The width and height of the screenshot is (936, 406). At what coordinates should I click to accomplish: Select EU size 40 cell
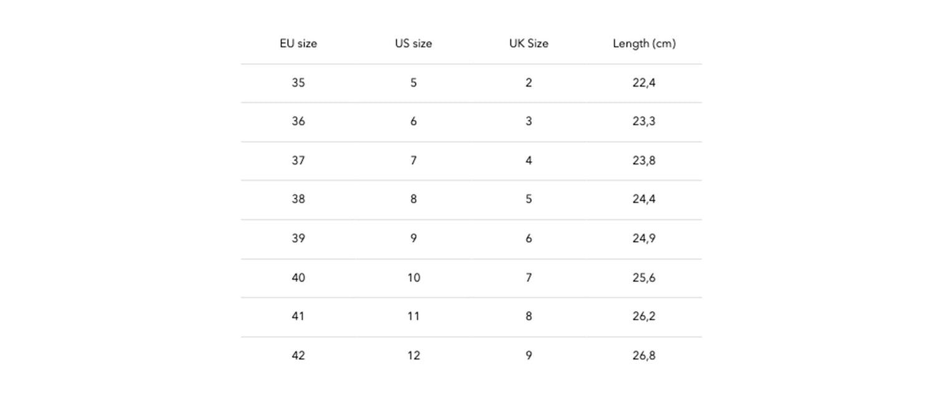[x=298, y=278]
